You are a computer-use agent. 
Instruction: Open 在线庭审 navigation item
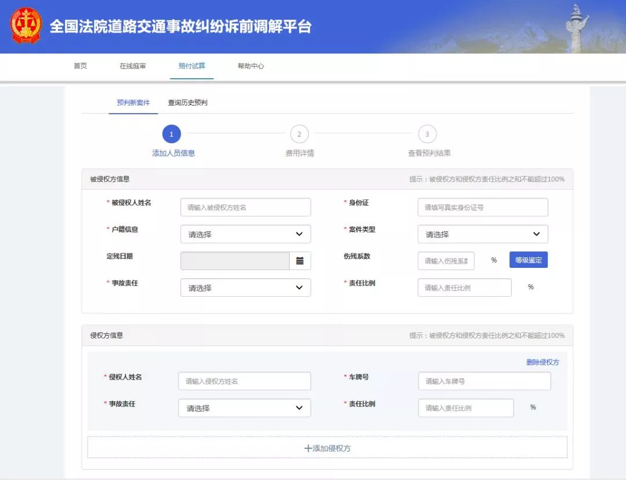click(133, 66)
